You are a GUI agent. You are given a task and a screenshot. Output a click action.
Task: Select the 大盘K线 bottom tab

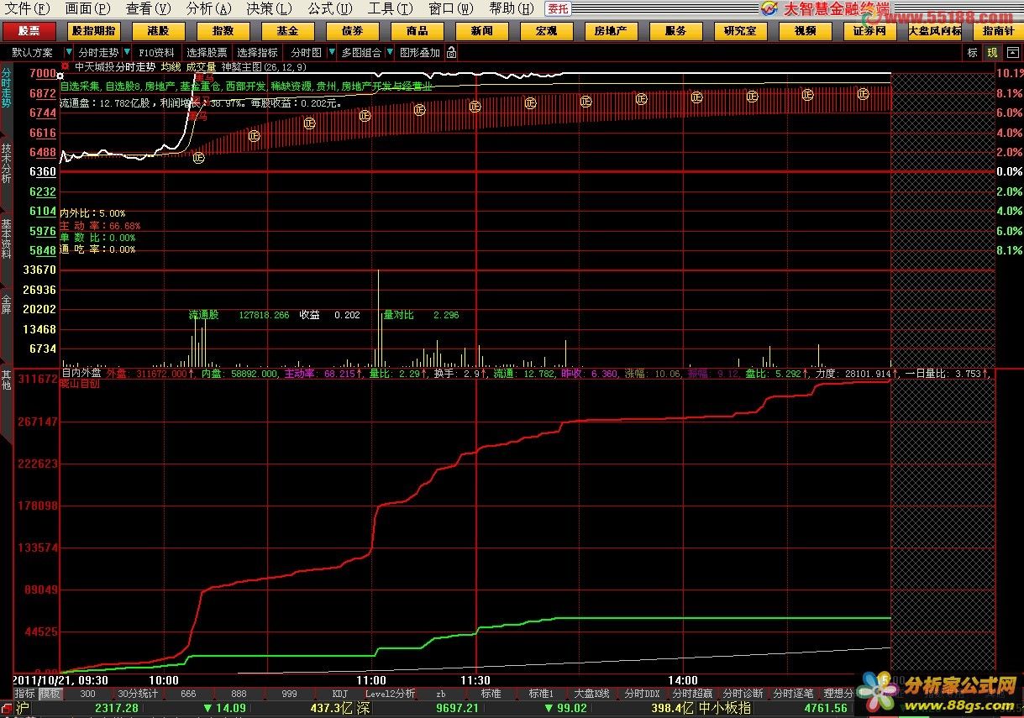(x=592, y=694)
